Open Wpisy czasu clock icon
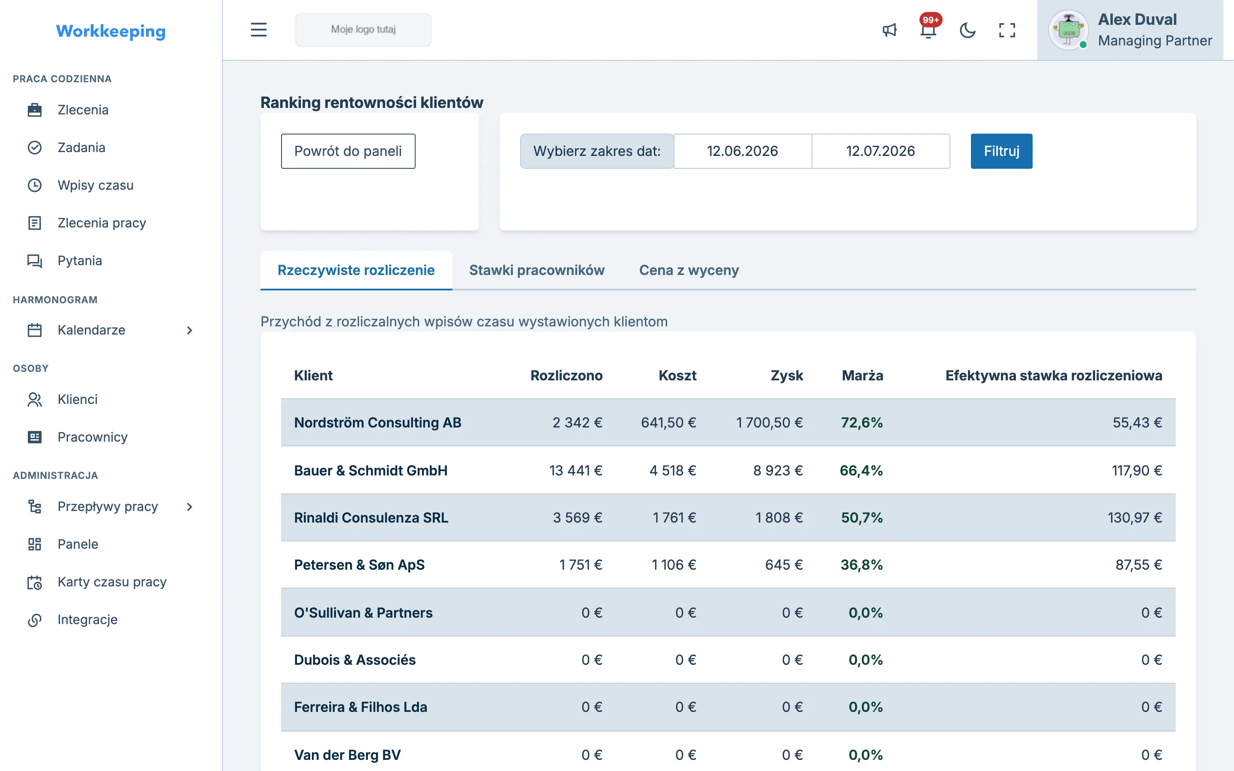Viewport: 1234px width, 771px height. (x=35, y=185)
